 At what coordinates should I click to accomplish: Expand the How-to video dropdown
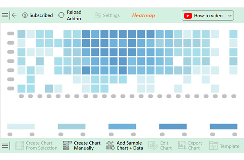click(x=230, y=16)
